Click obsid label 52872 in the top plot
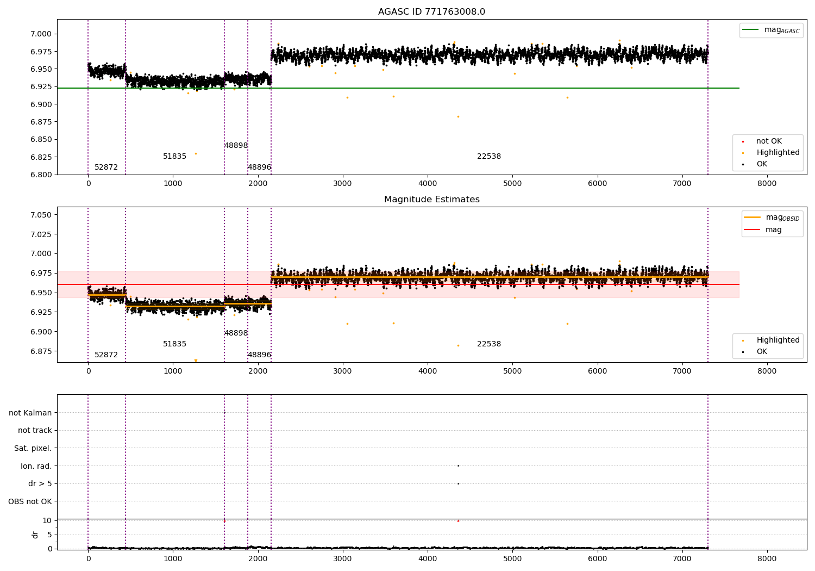 [x=106, y=167]
